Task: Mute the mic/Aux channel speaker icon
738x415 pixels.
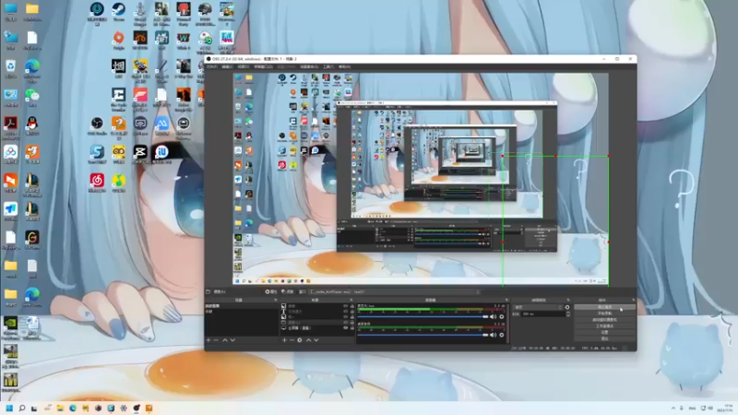Action: (x=493, y=316)
